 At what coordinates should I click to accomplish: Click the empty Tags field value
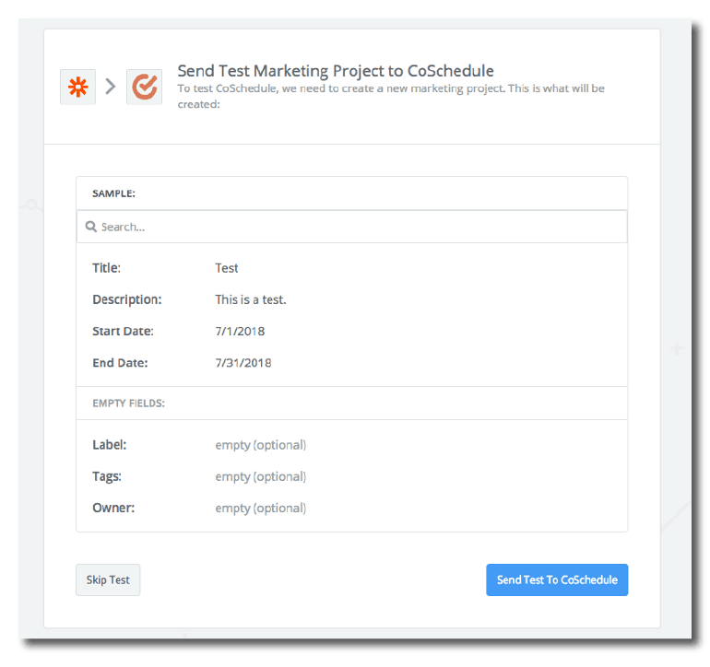click(x=261, y=476)
